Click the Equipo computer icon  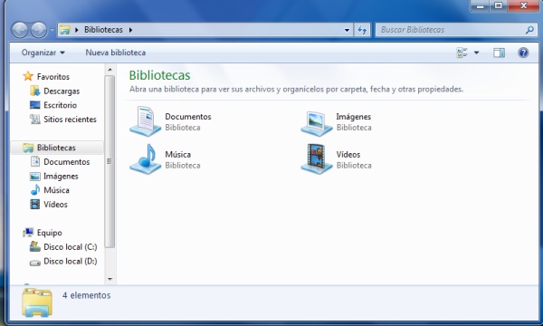(28, 233)
